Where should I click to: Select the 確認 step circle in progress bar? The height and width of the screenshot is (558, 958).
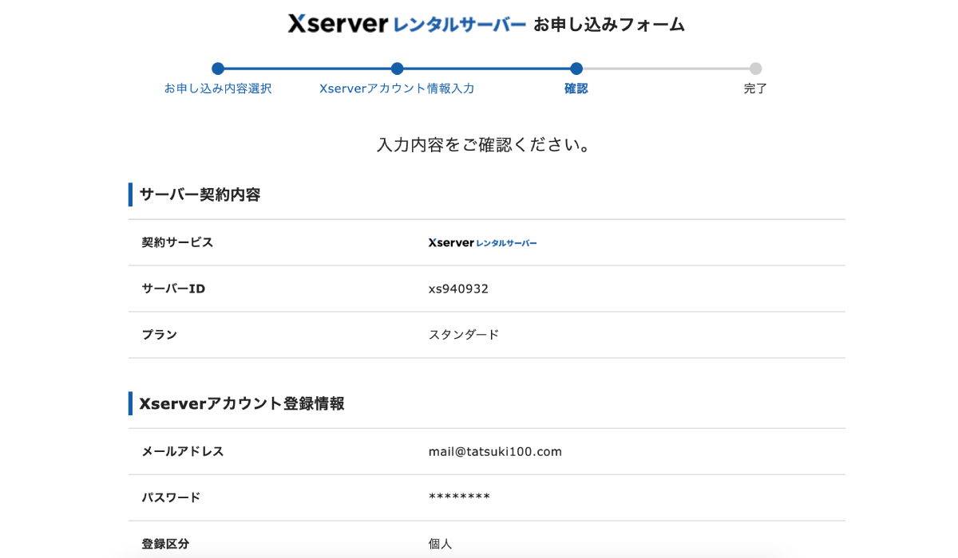point(576,69)
